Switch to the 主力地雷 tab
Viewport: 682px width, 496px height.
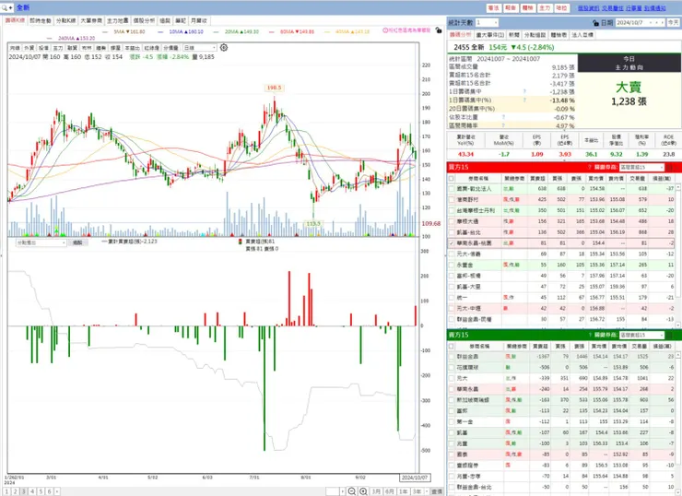pyautogui.click(x=118, y=20)
